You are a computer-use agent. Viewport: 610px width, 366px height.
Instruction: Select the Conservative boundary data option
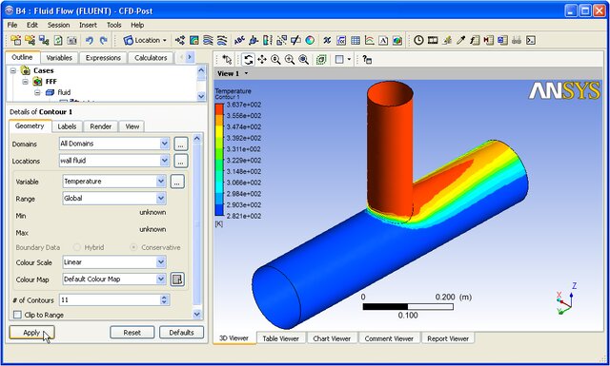(133, 247)
